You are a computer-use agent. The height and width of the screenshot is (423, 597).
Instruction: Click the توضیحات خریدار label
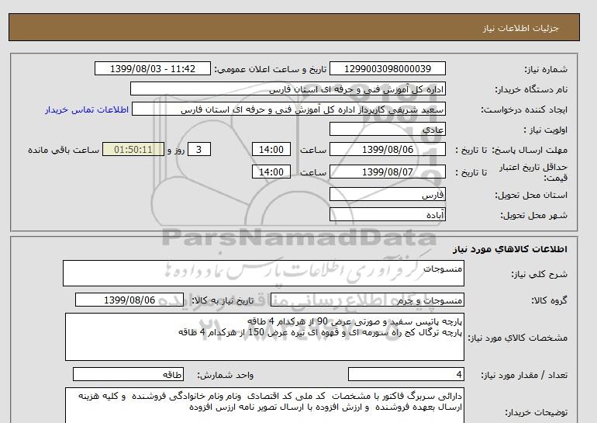click(536, 412)
